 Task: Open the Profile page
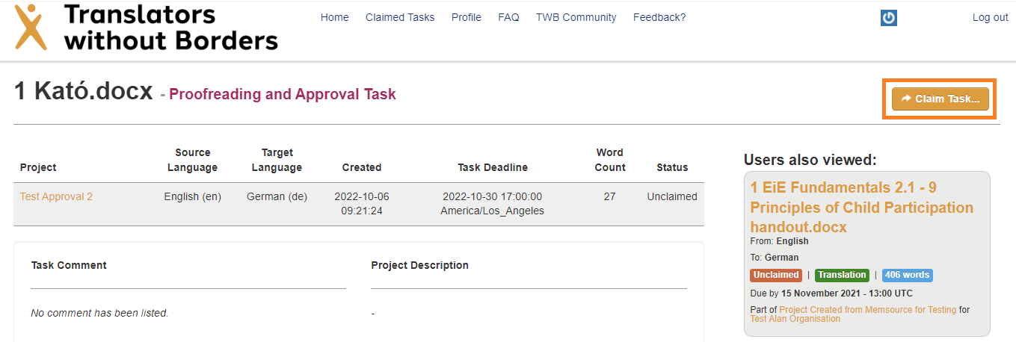[466, 17]
